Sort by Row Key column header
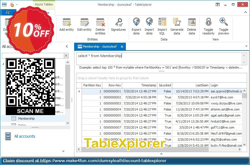The image size is (250, 165). (112, 85)
